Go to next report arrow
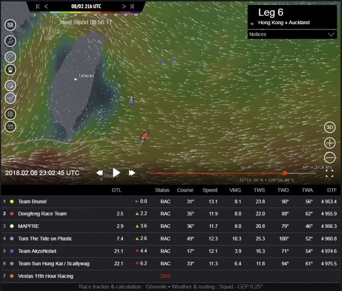Image resolution: width=342 pixels, height=291 pixels. click(x=124, y=7)
